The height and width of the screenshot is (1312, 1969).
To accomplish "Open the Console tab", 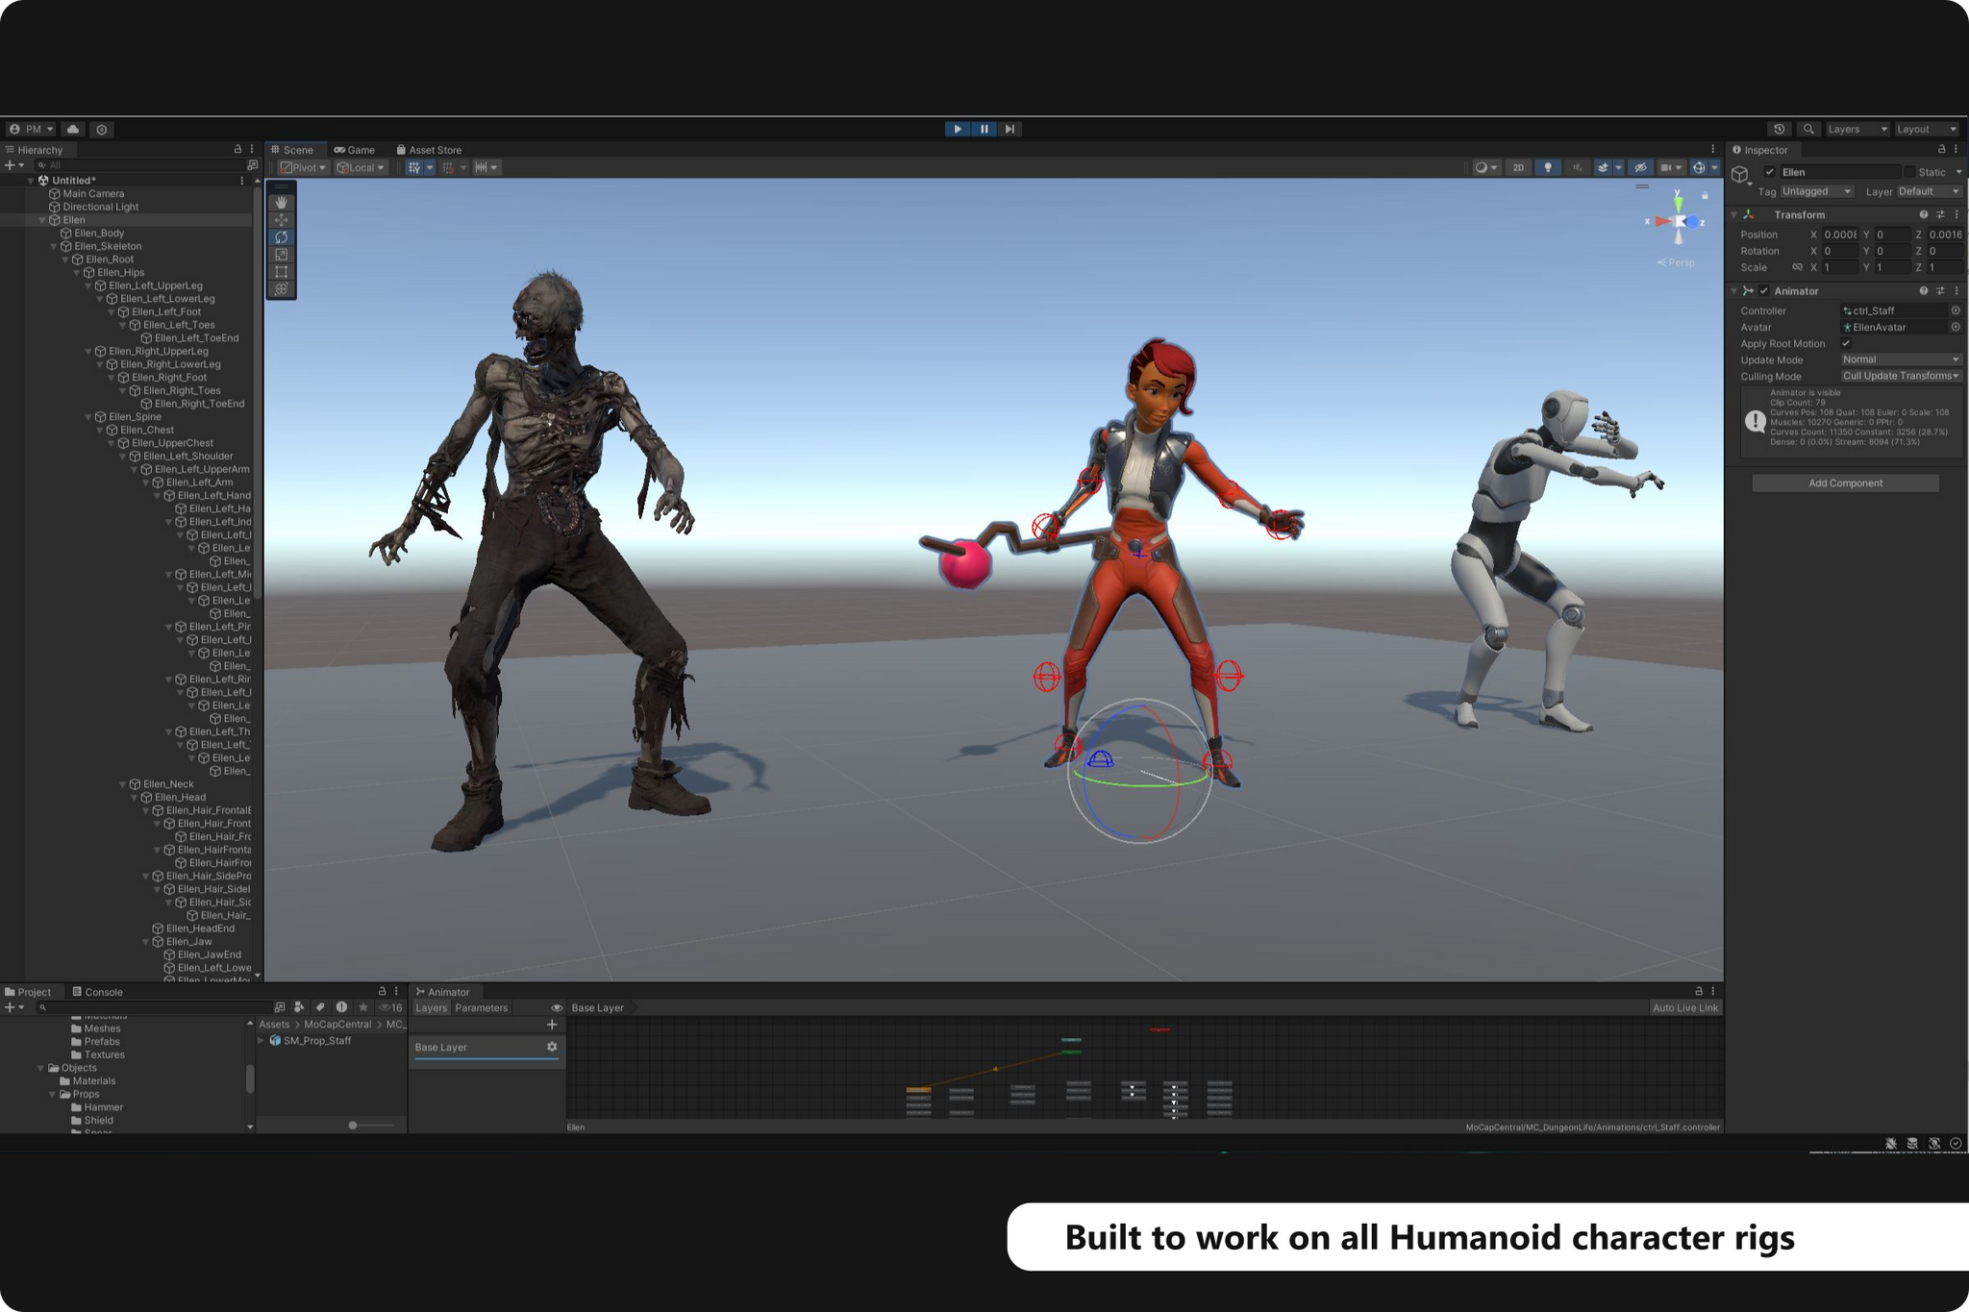I will pyautogui.click(x=99, y=991).
